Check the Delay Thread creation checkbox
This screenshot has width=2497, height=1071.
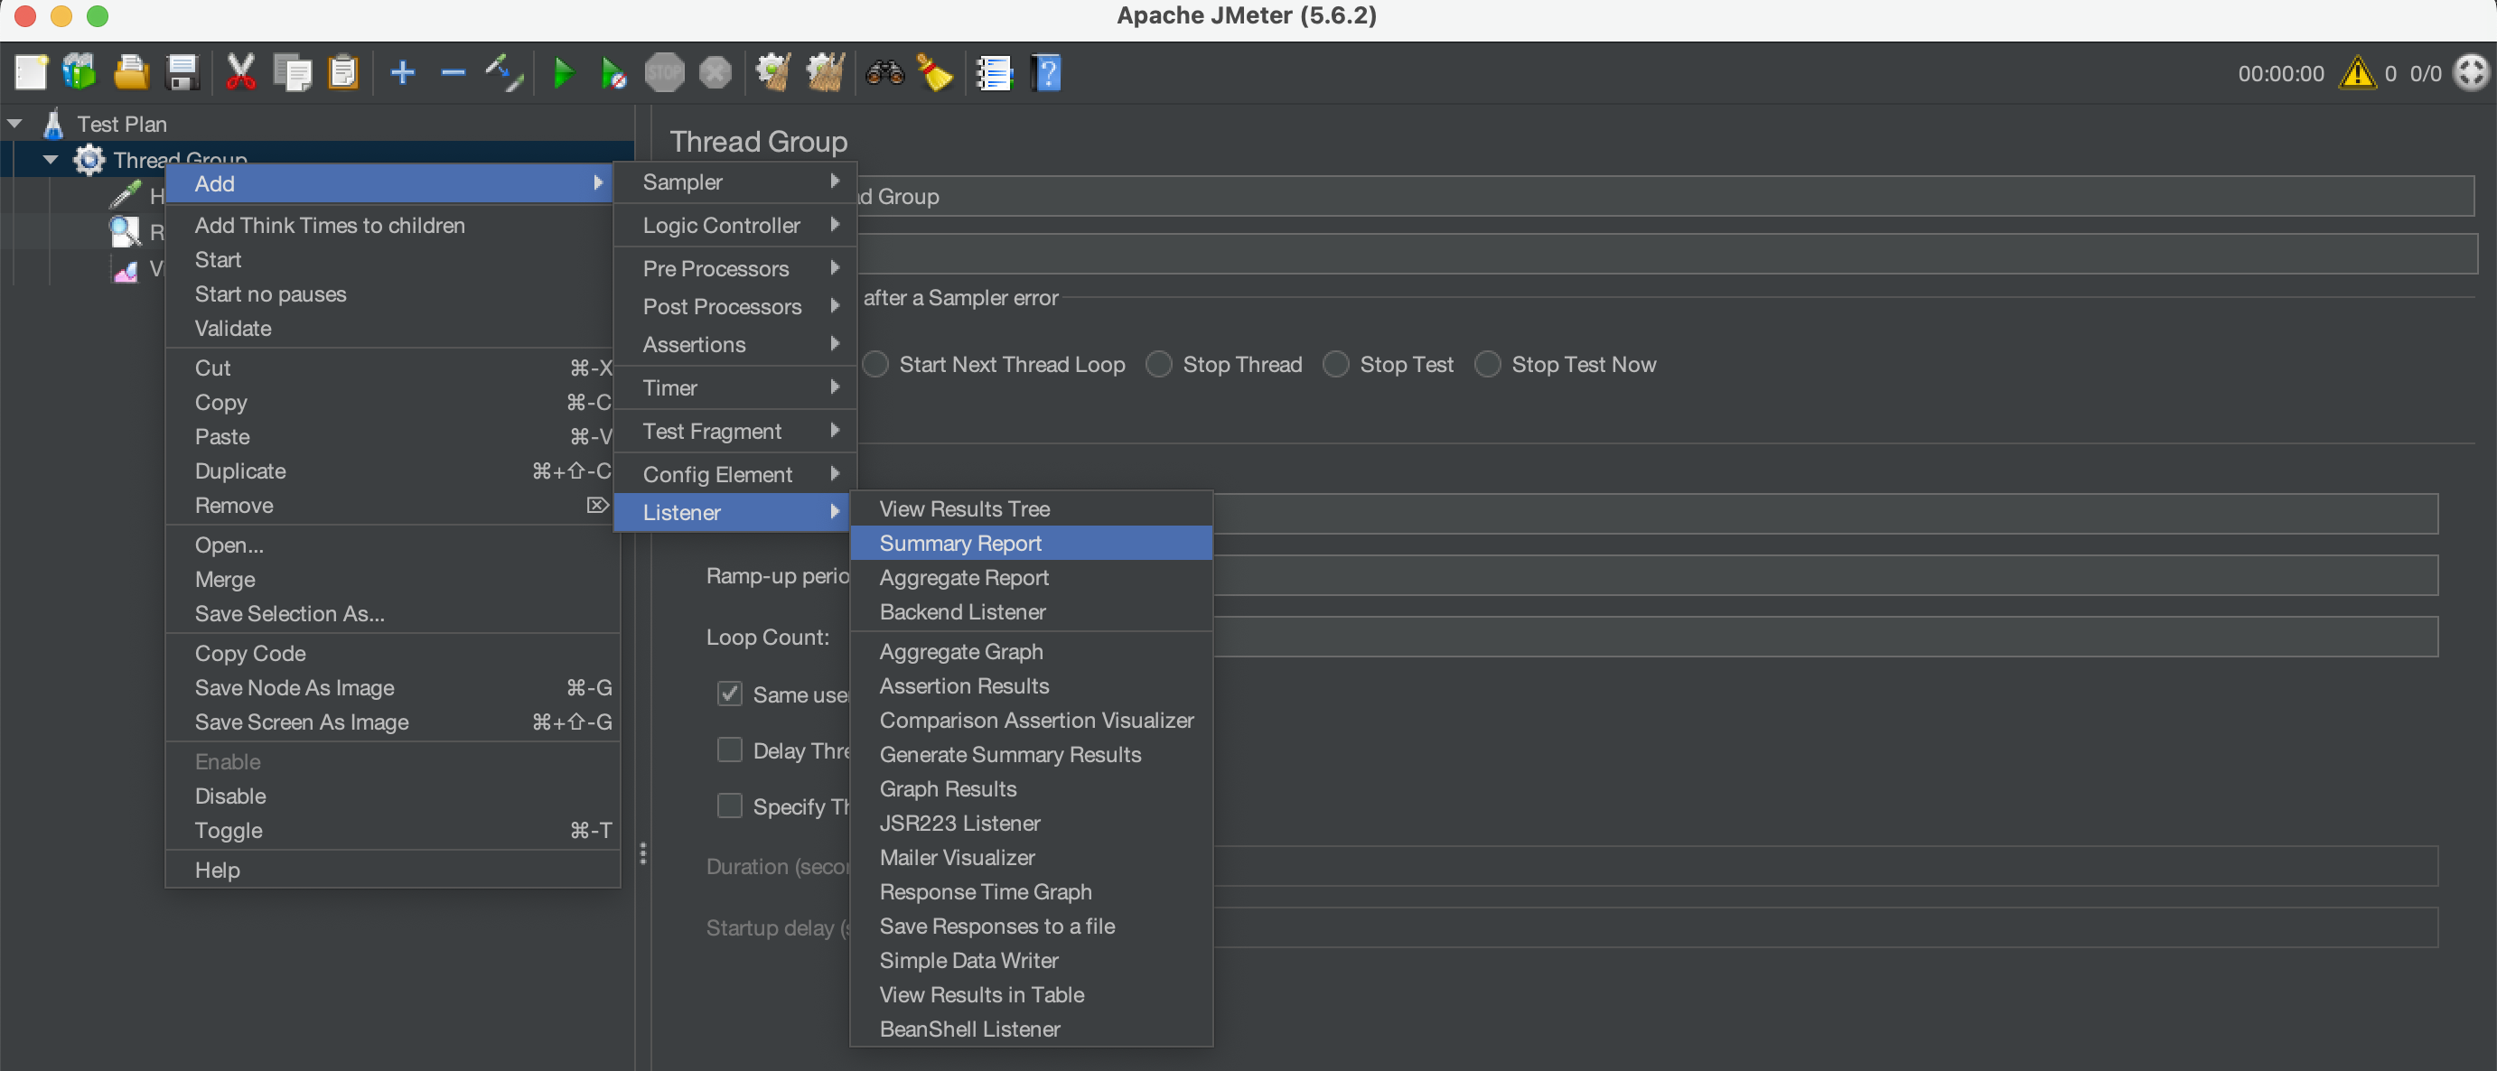pos(730,750)
